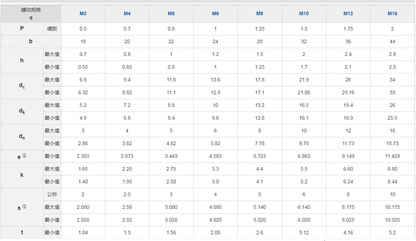The image size is (416, 241).
Task: Click the 螺纹规格 d header cell
Action: pyautogui.click(x=31, y=14)
